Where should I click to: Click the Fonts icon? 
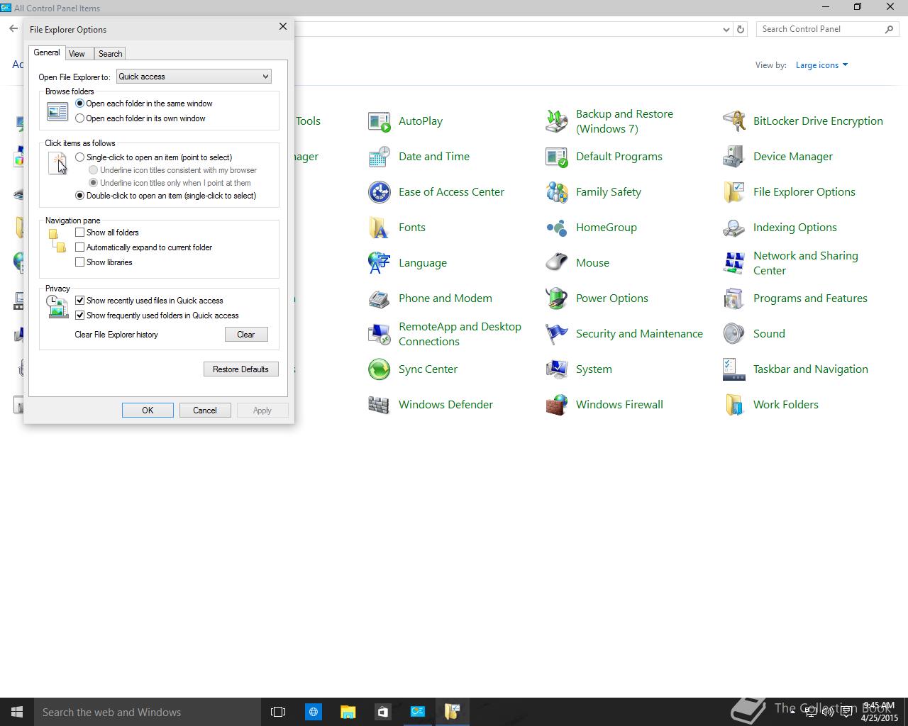point(379,228)
